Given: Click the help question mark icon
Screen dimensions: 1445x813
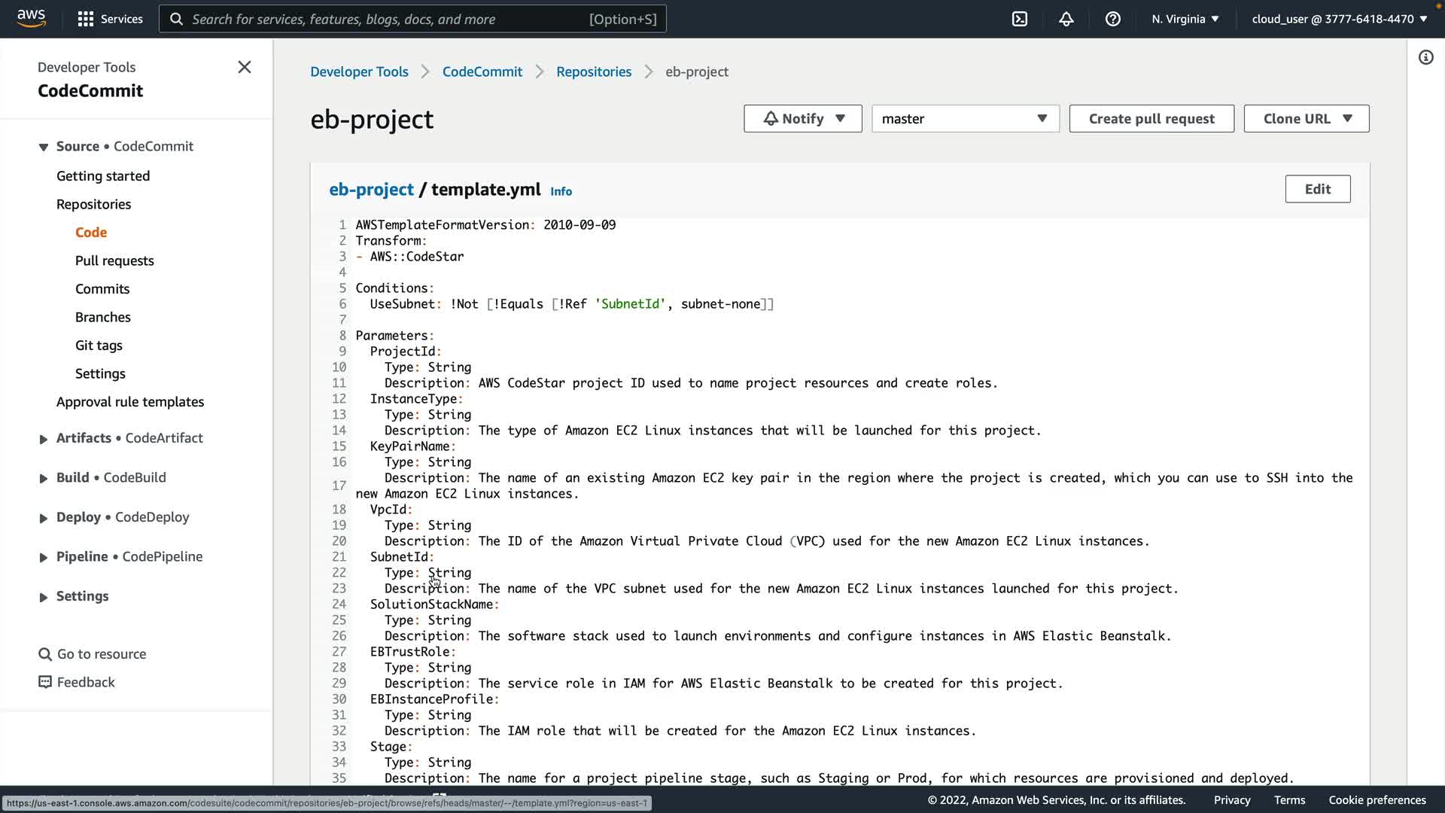Looking at the screenshot, I should point(1113,19).
